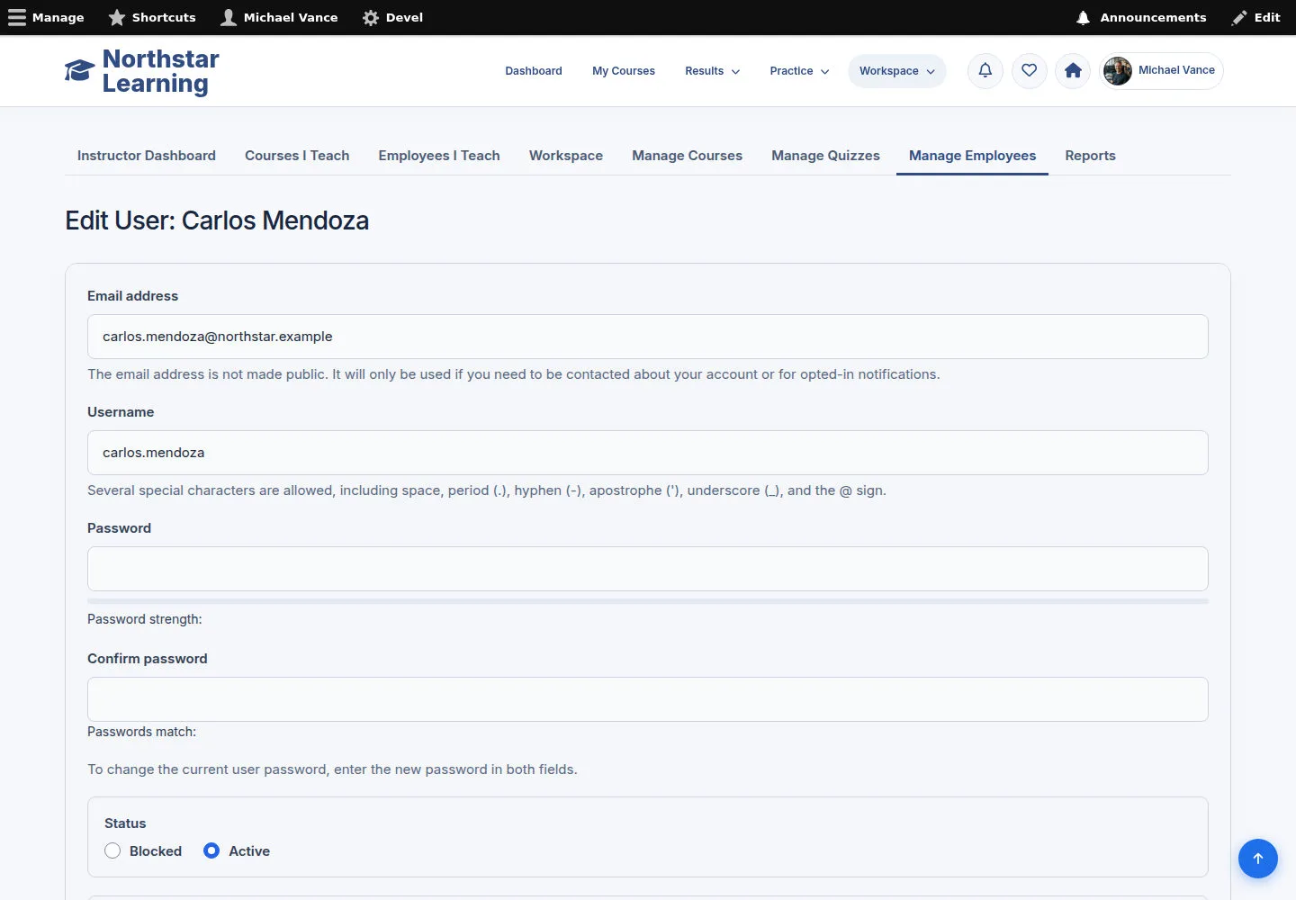This screenshot has width=1296, height=900.
Task: Expand the Results dropdown menu
Action: click(x=712, y=71)
